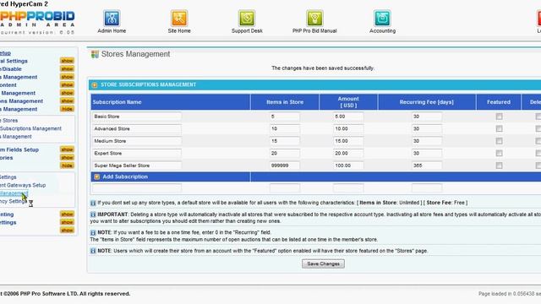Open Subscriptions Management in sidebar

click(30, 128)
